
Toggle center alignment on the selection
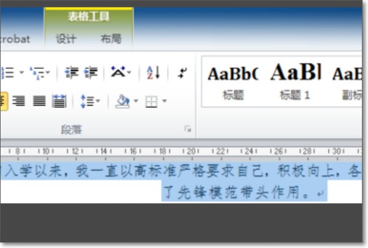coord(3,101)
